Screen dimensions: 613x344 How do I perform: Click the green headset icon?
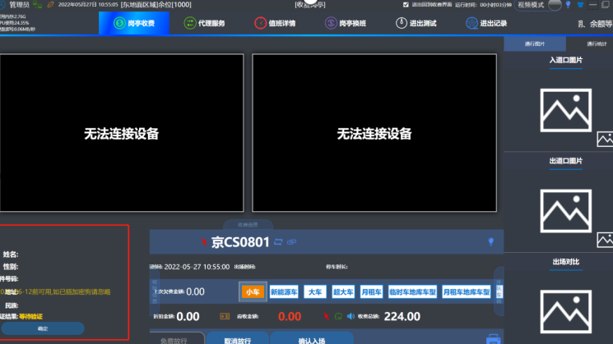(338, 316)
